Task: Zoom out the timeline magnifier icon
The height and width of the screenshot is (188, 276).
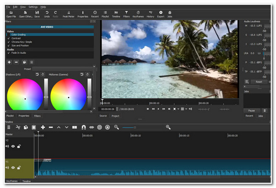Action: 116,127
